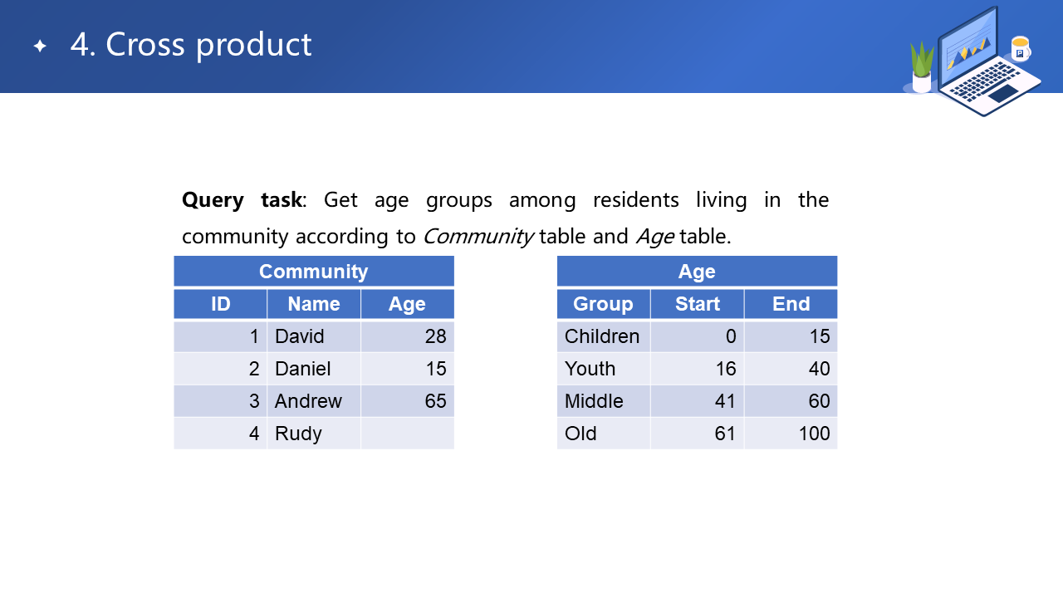The image size is (1063, 598).
Task: Select the "4. Cross product" slide title
Action: tap(191, 45)
